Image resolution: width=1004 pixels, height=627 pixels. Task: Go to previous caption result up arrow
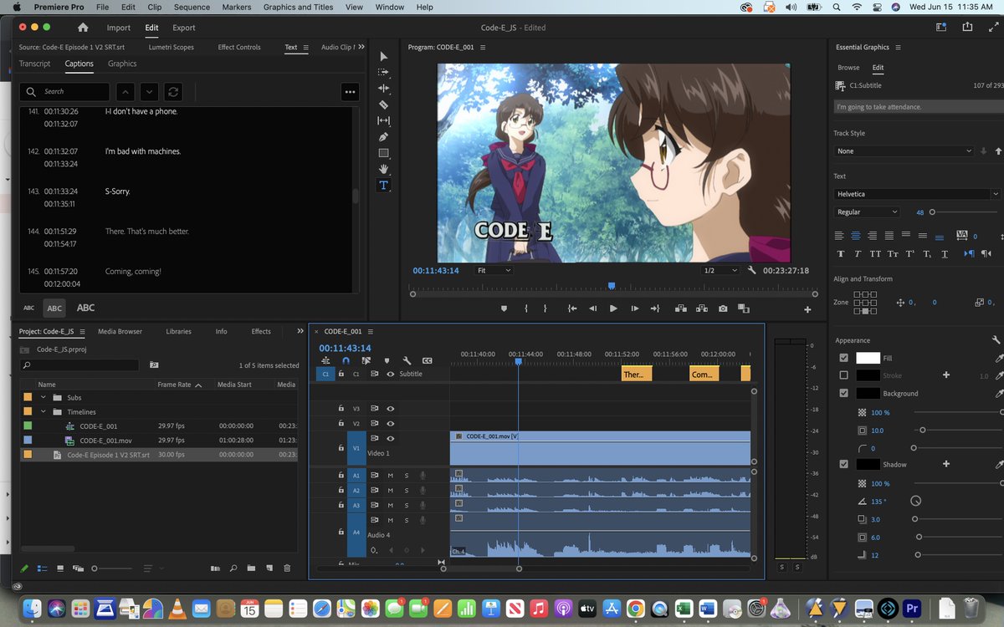pyautogui.click(x=124, y=91)
